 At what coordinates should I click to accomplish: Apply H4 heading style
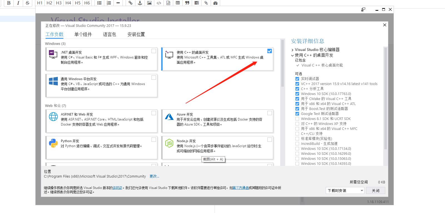(x=68, y=3)
